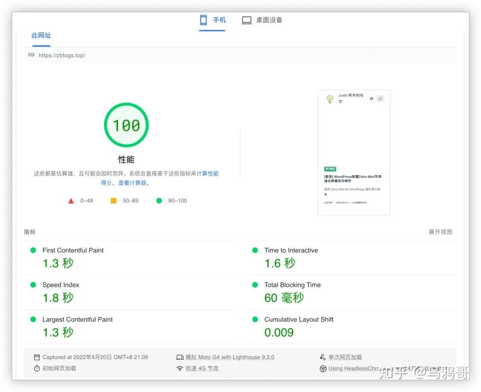The height and width of the screenshot is (392, 481).
Task: Click the 0.009 layout shift value
Action: tap(279, 333)
